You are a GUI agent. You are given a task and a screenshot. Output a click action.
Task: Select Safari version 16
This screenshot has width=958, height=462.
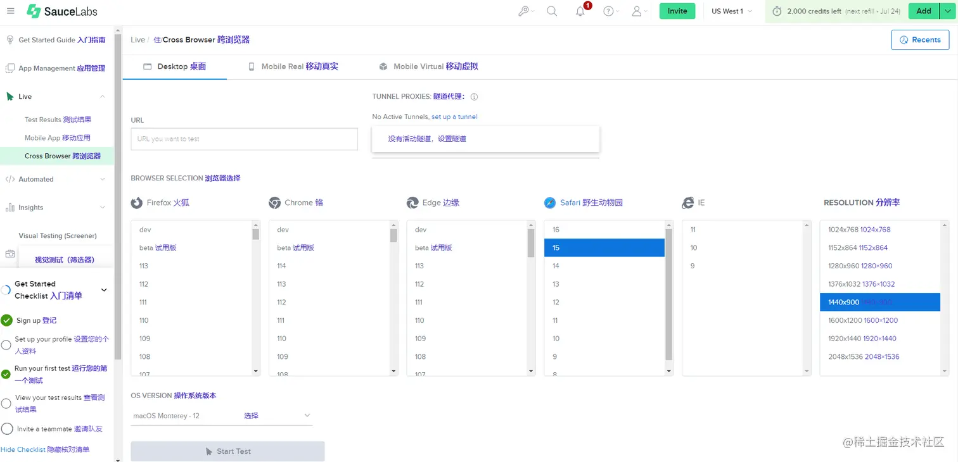tap(604, 230)
